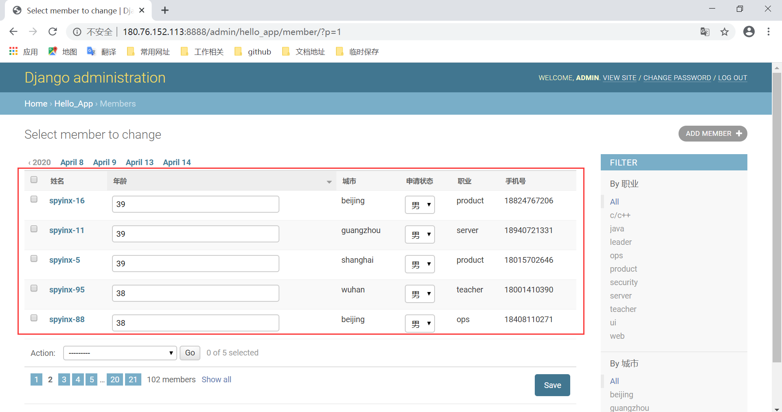
Task: Open the spyinx-16 member link
Action: pos(67,201)
